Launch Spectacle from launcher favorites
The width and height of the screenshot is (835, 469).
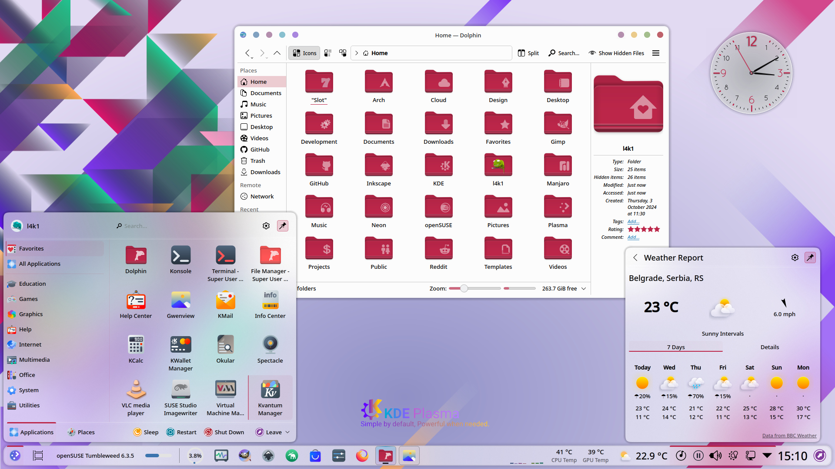pyautogui.click(x=270, y=350)
